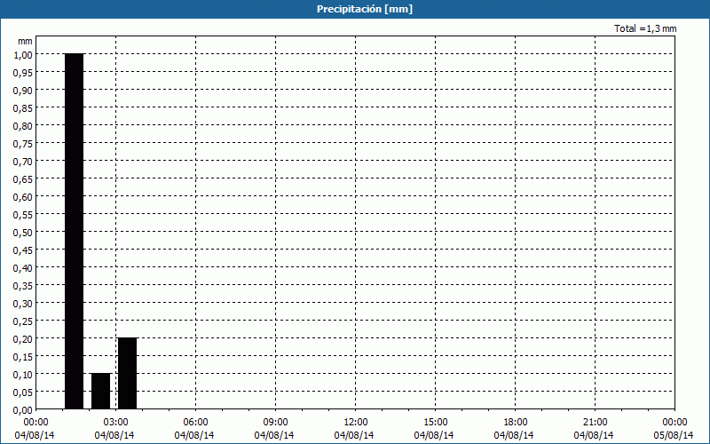The width and height of the screenshot is (710, 444).
Task: Click the 00:00 label dated 04/08/14
Action: 35,423
